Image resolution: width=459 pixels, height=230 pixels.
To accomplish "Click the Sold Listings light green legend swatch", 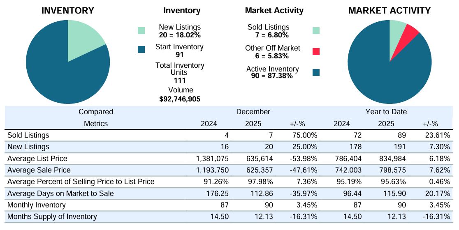I will point(316,31).
